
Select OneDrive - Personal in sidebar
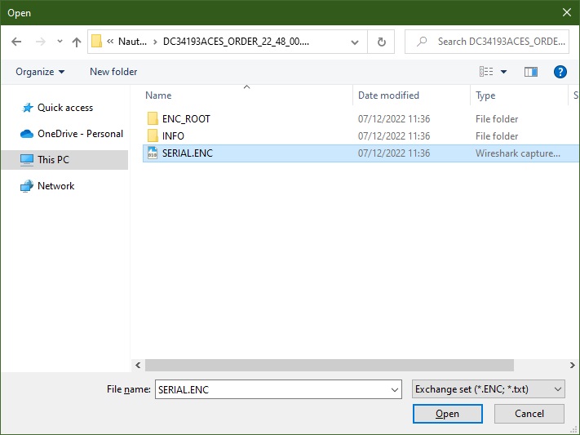80,134
